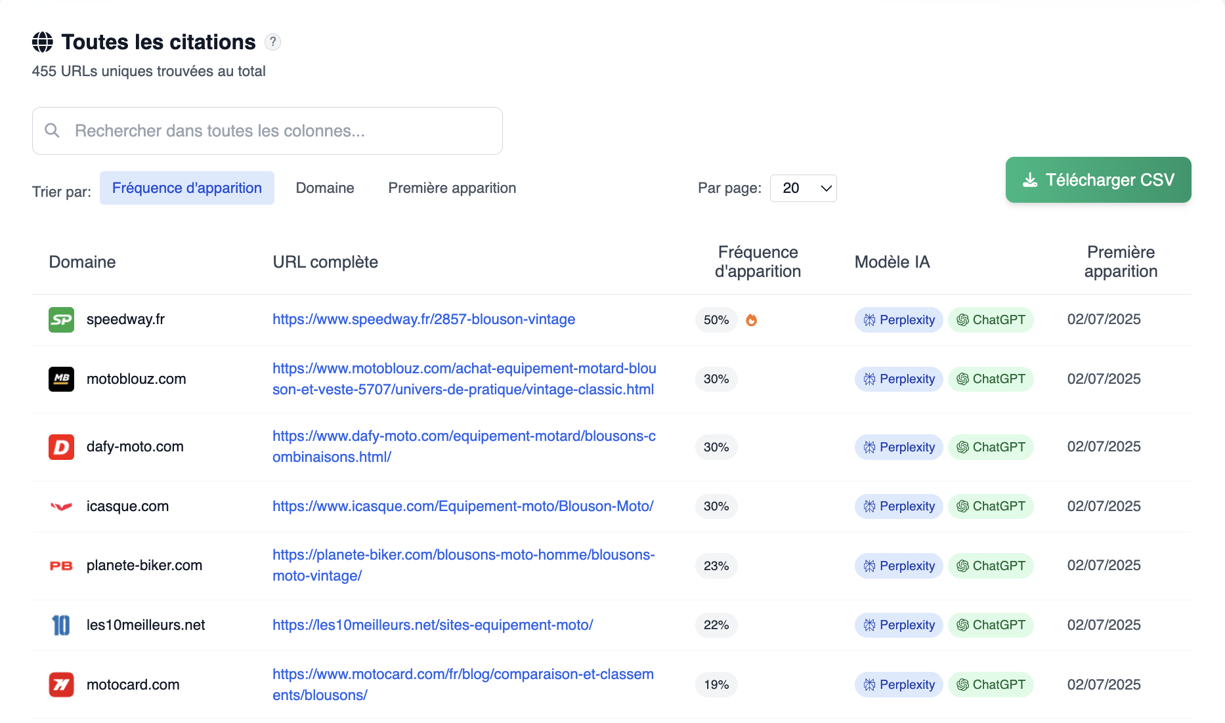
Task: Sort by Domaine
Action: point(325,188)
